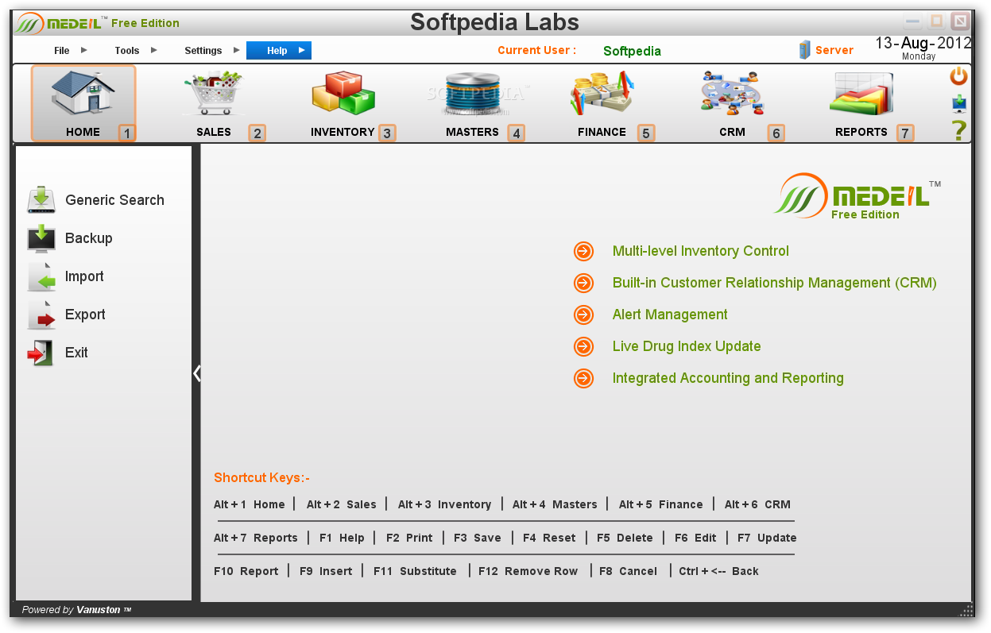Expand the arrow next to Settings
The width and height of the screenshot is (991, 633).
[236, 50]
